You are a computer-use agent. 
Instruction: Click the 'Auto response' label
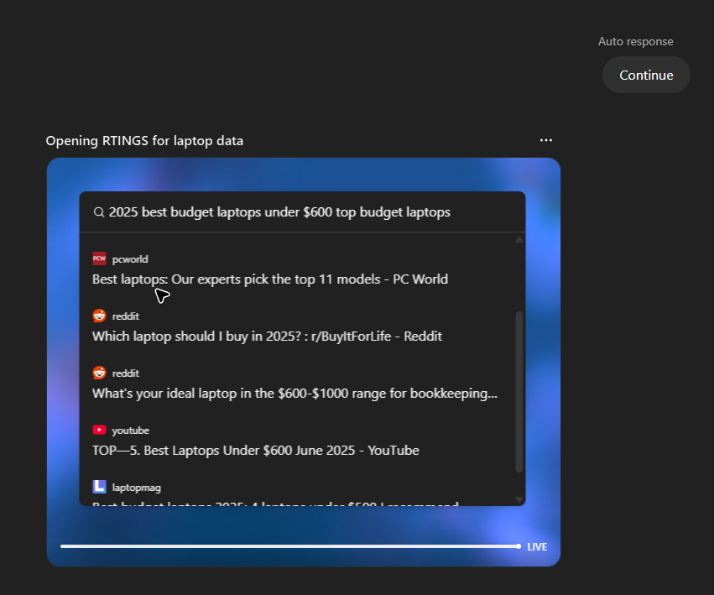pos(636,41)
